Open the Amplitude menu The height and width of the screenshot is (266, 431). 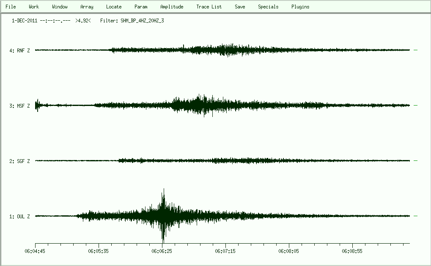pyautogui.click(x=172, y=7)
